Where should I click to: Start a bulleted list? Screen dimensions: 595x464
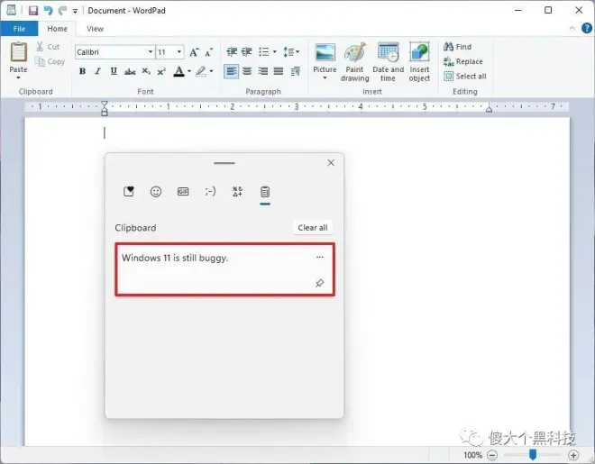point(264,51)
